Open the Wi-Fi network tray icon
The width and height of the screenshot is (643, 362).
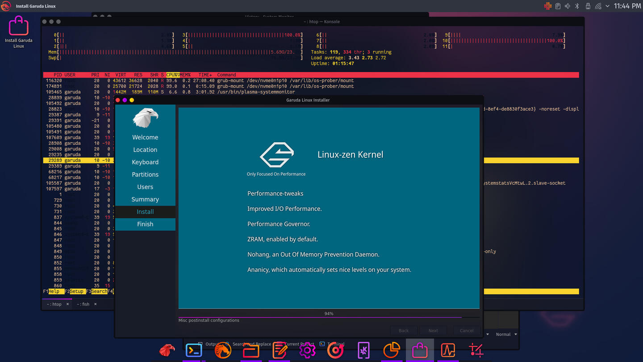click(x=598, y=6)
